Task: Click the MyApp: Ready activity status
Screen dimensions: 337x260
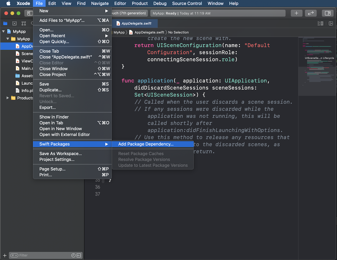Action: click(218, 13)
